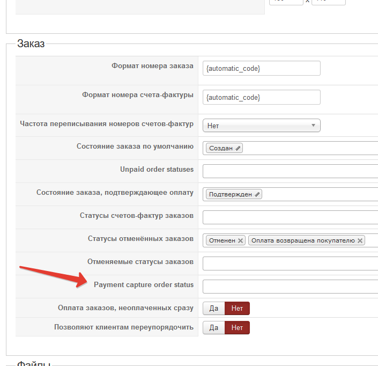Viewport: 378px width, 366px height.
Task: Click the Unpaid order statuses label
Action: click(157, 170)
